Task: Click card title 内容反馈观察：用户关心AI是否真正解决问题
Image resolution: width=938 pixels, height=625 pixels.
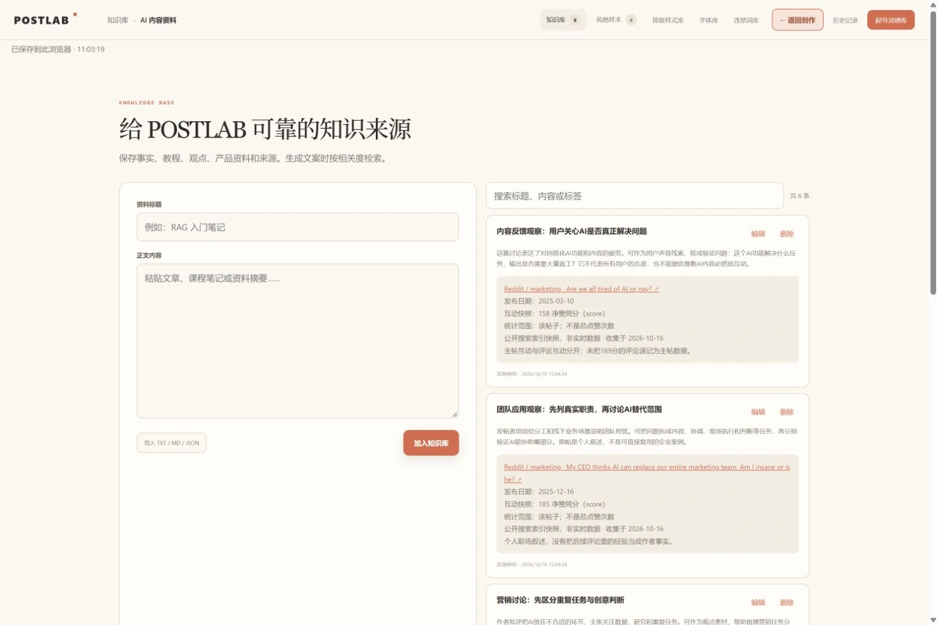Action: (x=572, y=231)
